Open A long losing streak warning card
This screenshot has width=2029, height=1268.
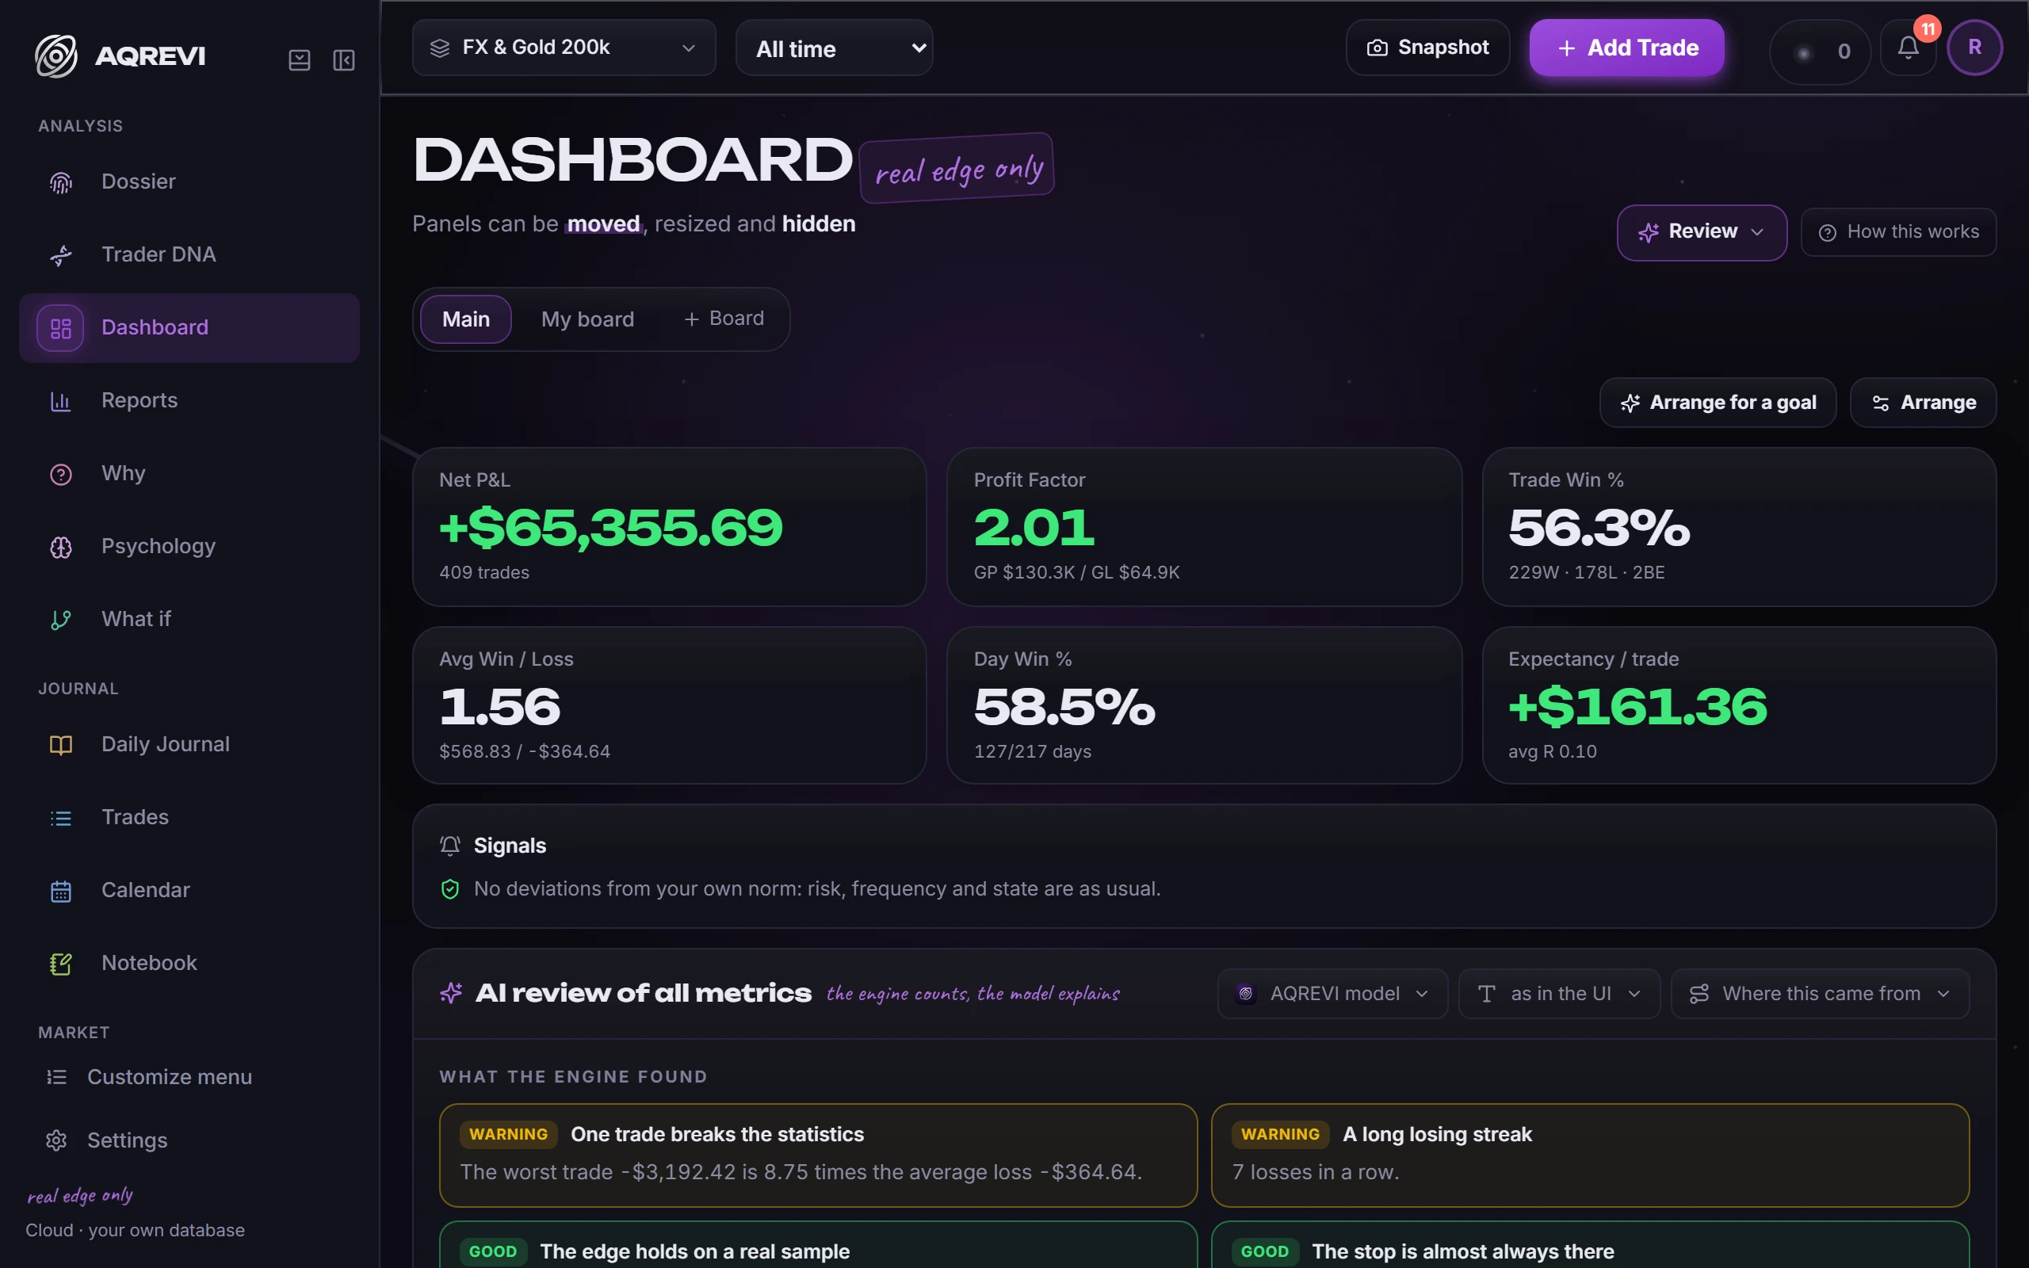point(1590,1155)
